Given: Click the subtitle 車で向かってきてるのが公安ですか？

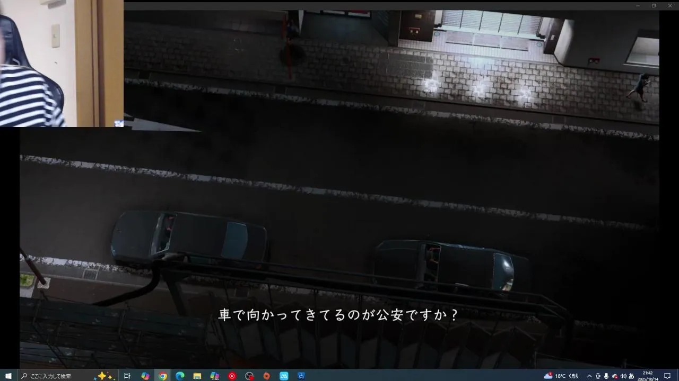Looking at the screenshot, I should tap(338, 315).
